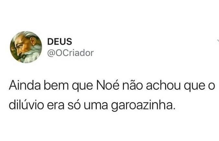Viewport: 219px width, 141px height.
Task: Open the tweet options chevron at right edge
Action: point(218,41)
